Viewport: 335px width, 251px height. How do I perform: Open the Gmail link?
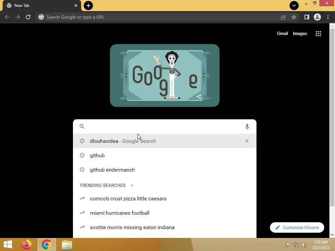click(x=282, y=34)
